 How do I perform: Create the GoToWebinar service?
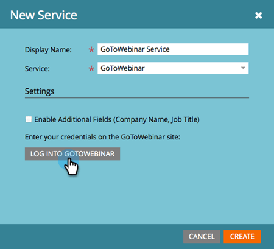tap(242, 236)
